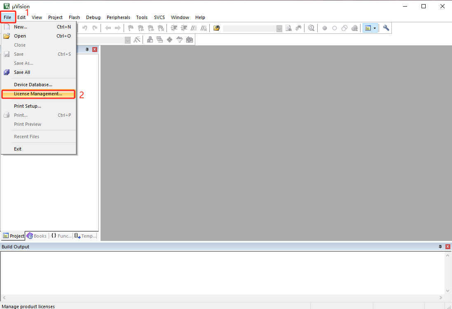452x309 pixels.
Task: Open the View menu
Action: pyautogui.click(x=37, y=17)
